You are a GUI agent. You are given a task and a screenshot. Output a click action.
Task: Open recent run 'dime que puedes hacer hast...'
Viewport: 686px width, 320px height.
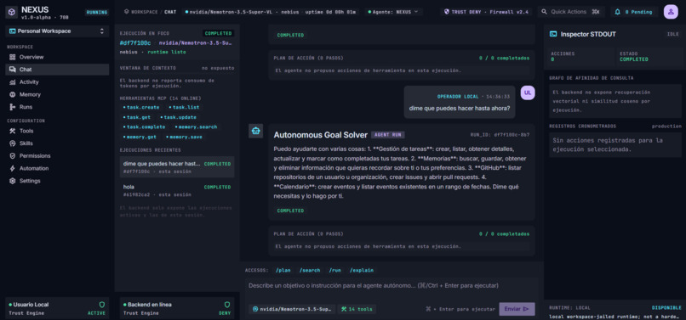coord(177,167)
